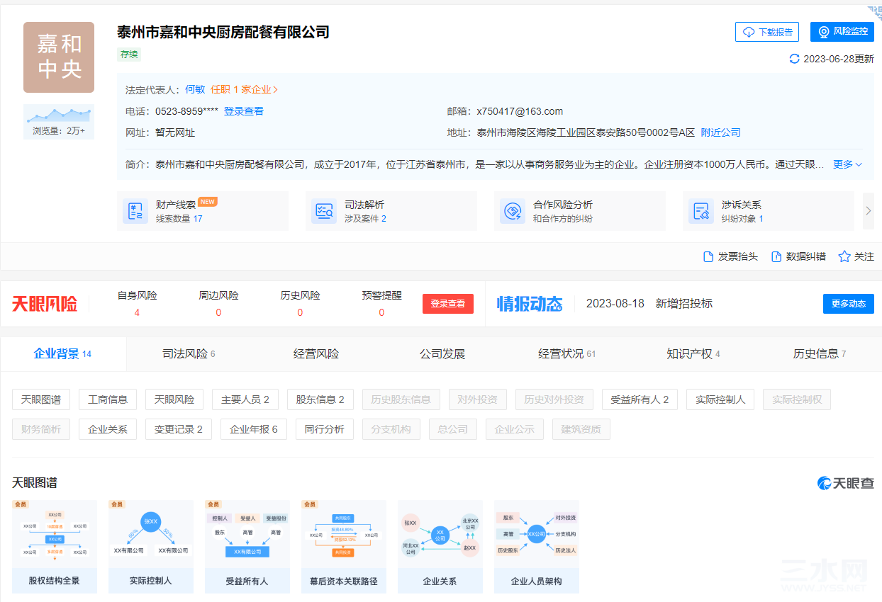Click 线索数量 17 count
The height and width of the screenshot is (602, 882).
click(179, 219)
